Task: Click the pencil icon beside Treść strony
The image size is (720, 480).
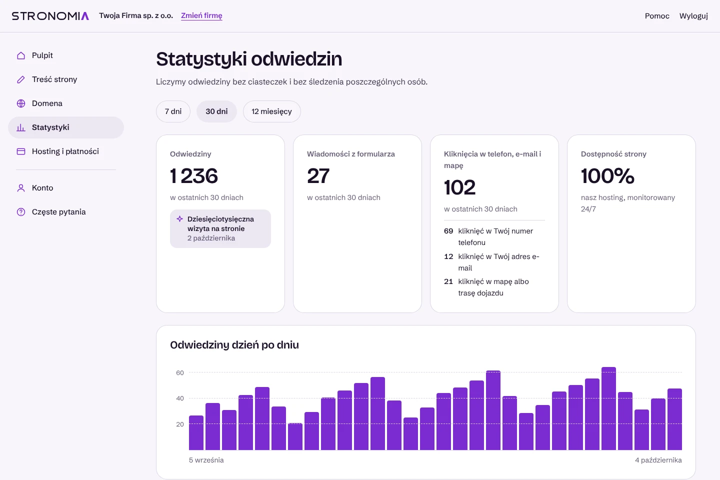Action: (21, 79)
